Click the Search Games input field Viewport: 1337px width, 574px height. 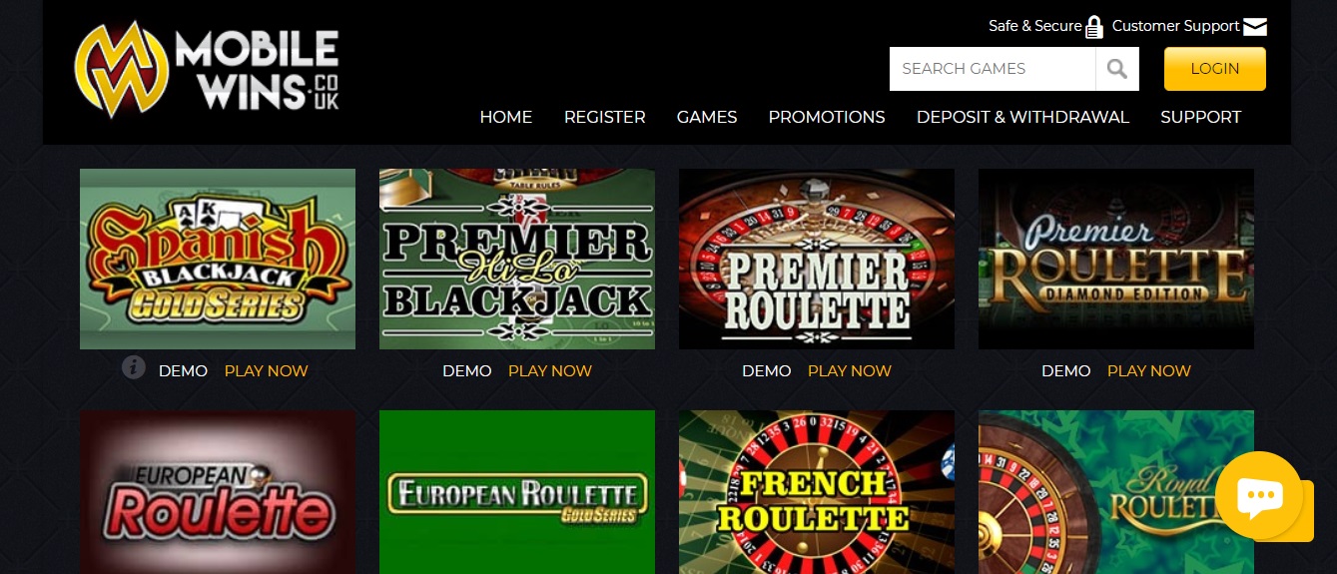[x=993, y=69]
